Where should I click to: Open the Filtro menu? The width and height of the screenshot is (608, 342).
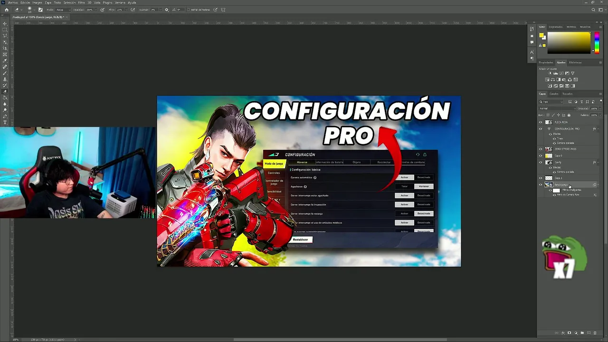81,2
